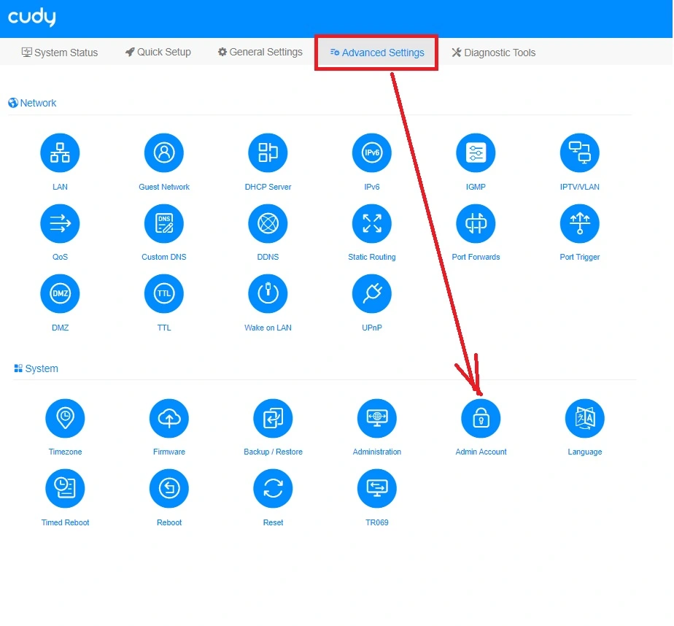Image resolution: width=674 pixels, height=626 pixels.
Task: Click the Cudy logo in header
Action: pos(32,18)
